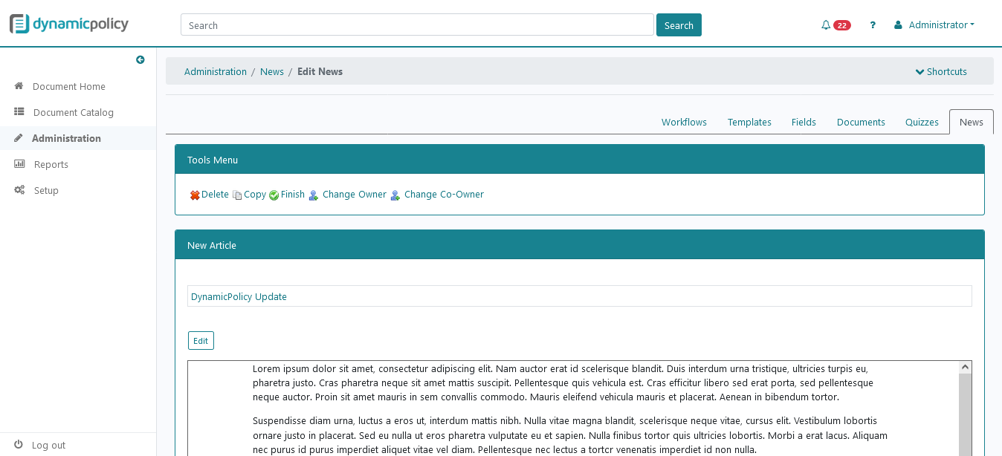
Task: Switch to the Fields tab
Action: click(x=804, y=123)
